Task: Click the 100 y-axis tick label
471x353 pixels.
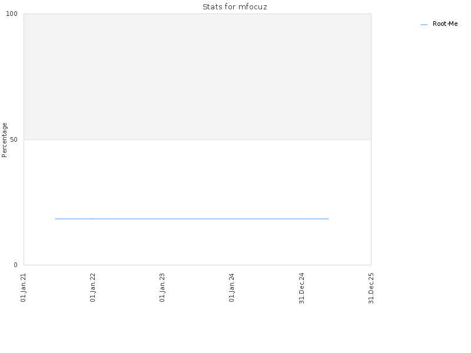Action: coord(12,14)
